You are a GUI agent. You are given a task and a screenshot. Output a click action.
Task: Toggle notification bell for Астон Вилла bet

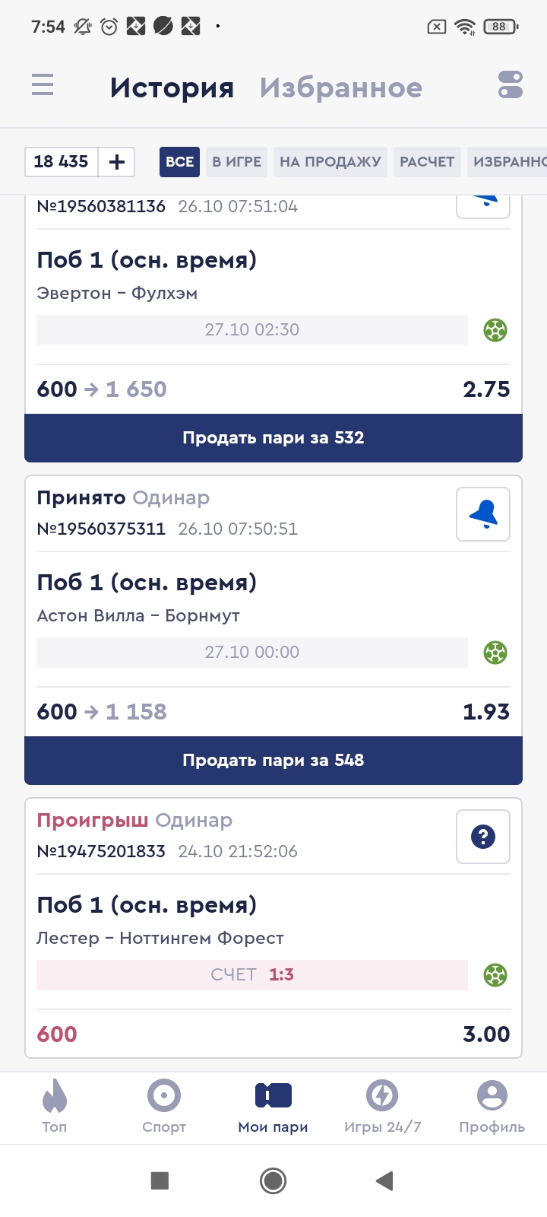[x=483, y=514]
